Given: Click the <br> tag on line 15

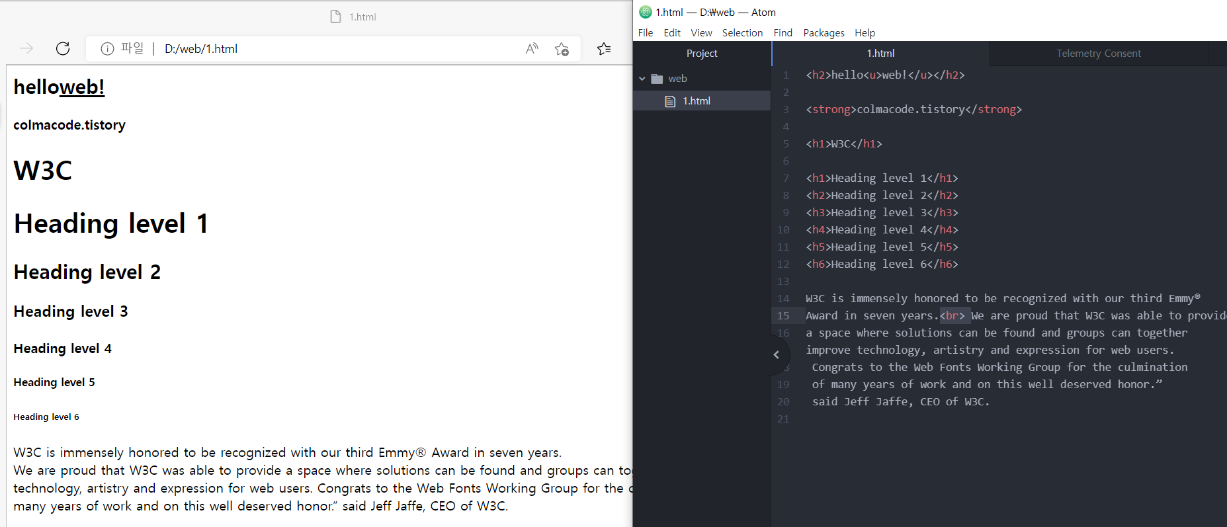Looking at the screenshot, I should coord(952,316).
